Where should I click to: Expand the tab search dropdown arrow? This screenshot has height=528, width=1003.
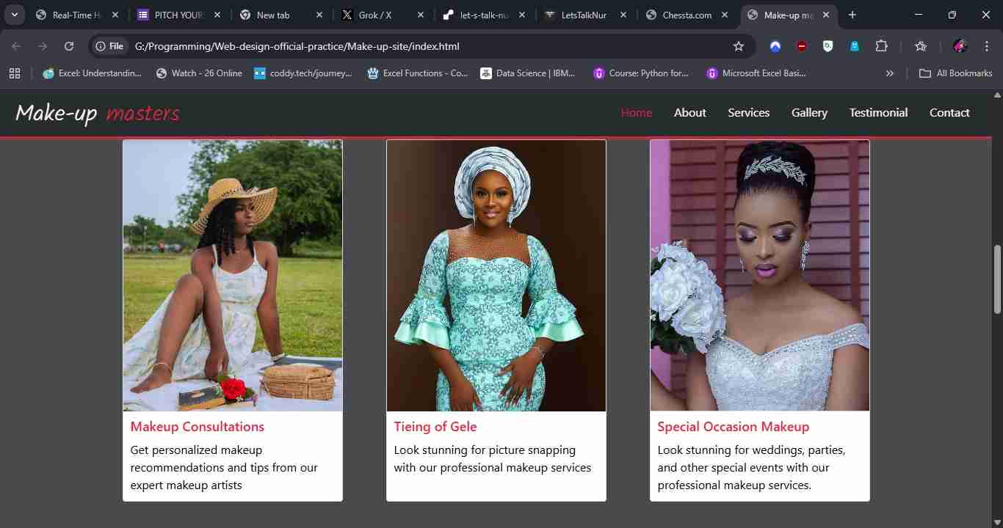14,15
